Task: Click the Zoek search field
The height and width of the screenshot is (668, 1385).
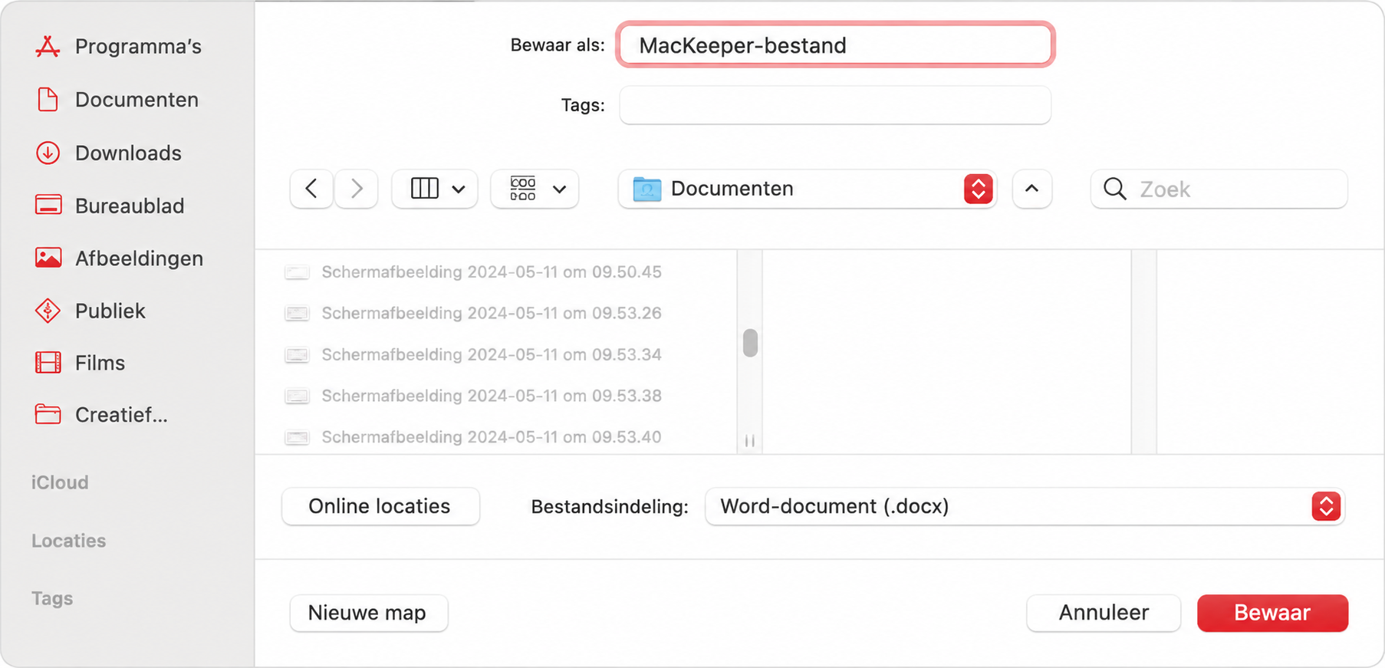Action: tap(1219, 189)
